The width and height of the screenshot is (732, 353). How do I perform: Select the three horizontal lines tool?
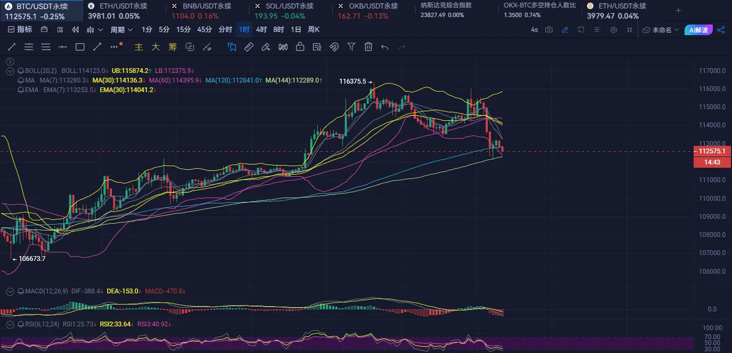pyautogui.click(x=46, y=47)
